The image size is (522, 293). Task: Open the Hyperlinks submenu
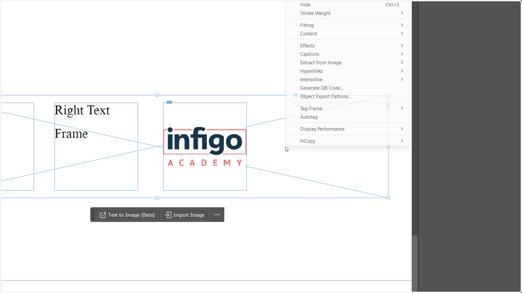coord(347,71)
